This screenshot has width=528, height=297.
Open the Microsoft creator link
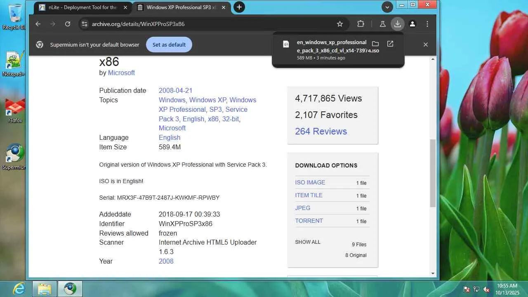coord(121,73)
